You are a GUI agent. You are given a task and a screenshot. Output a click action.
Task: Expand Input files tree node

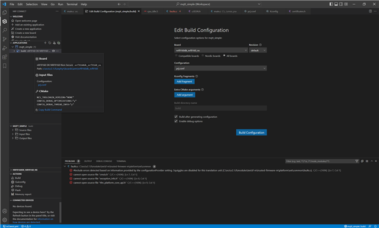click(x=12, y=134)
